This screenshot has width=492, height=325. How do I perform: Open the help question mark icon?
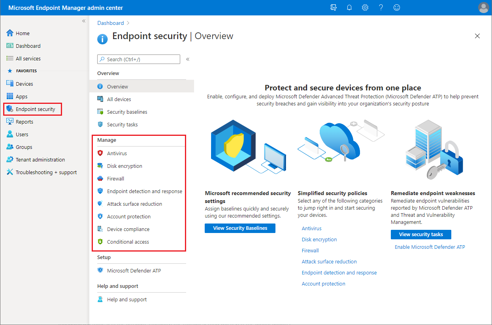(381, 8)
